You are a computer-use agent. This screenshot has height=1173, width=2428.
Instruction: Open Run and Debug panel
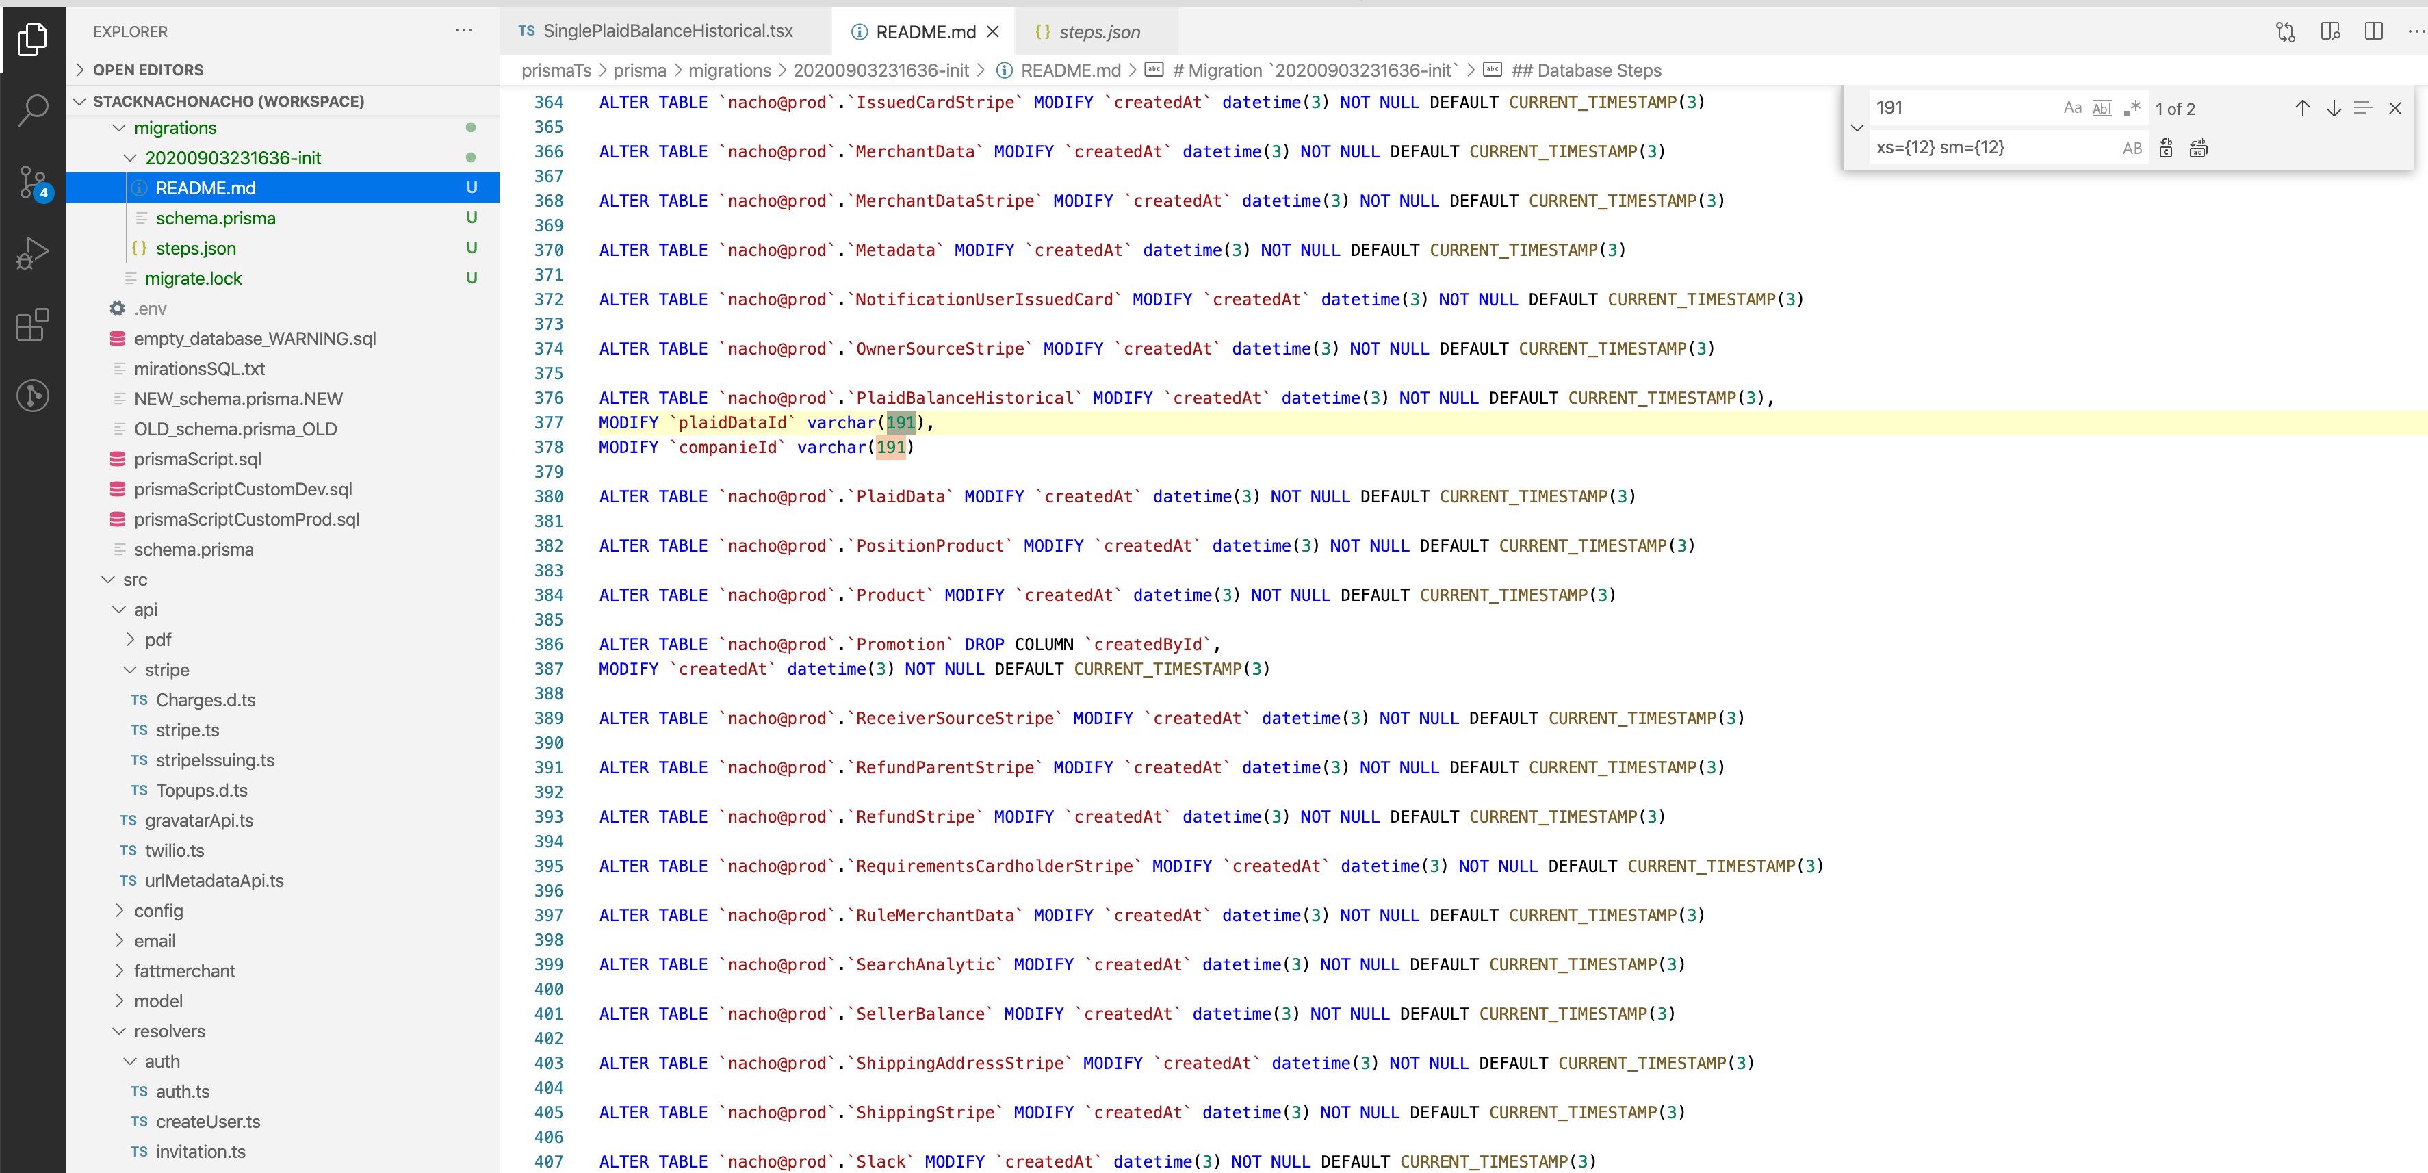33,253
